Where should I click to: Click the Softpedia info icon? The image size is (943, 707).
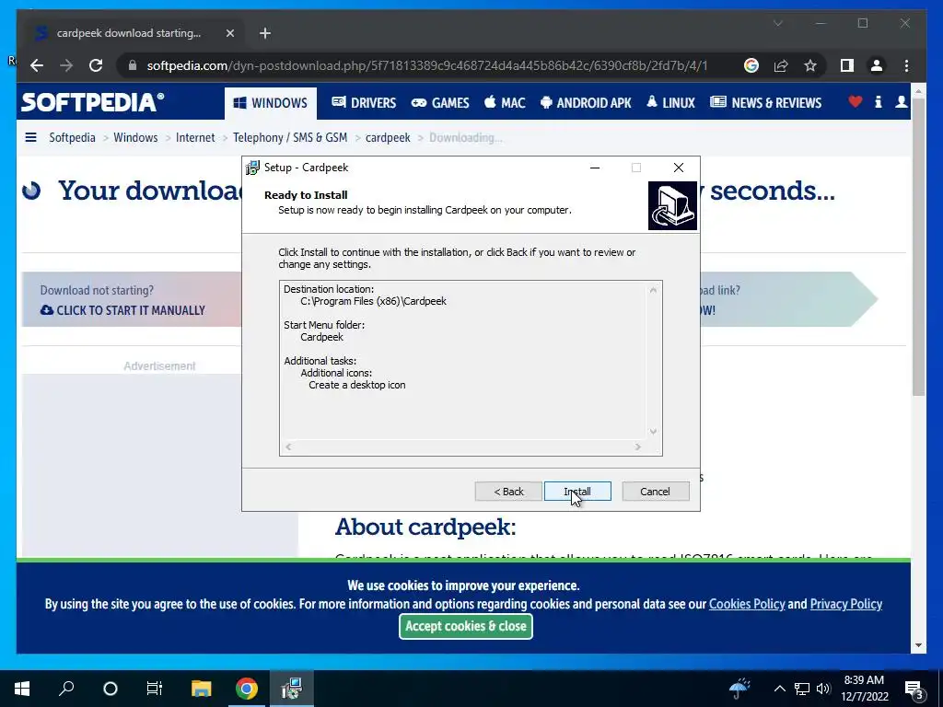point(878,102)
